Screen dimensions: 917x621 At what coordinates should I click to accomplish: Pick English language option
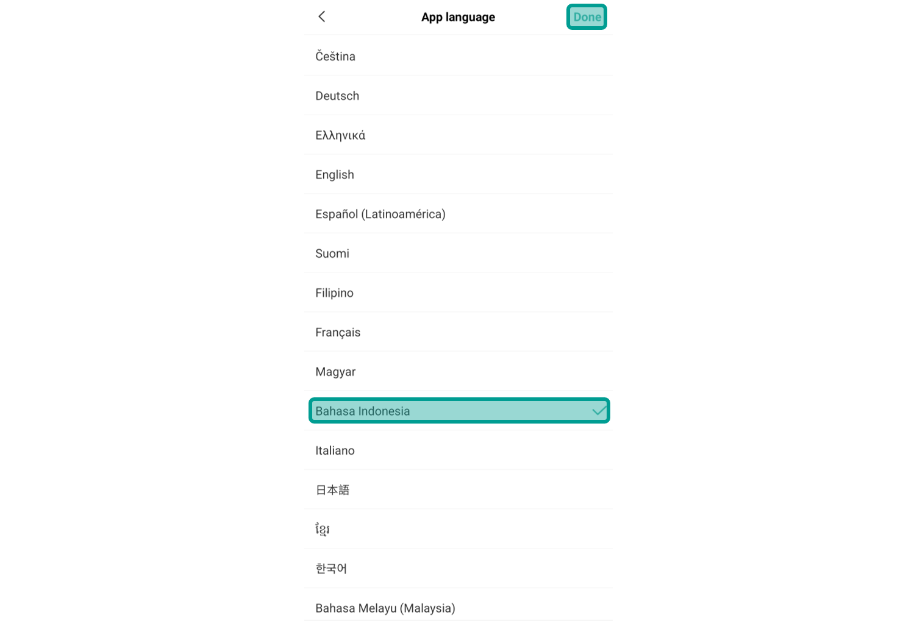(x=458, y=174)
